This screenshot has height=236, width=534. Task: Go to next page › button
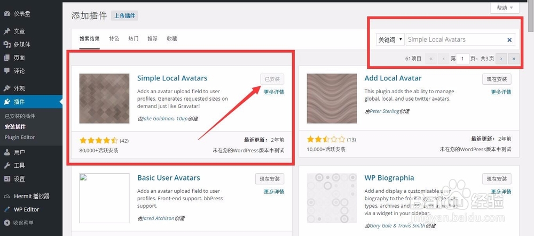point(501,59)
